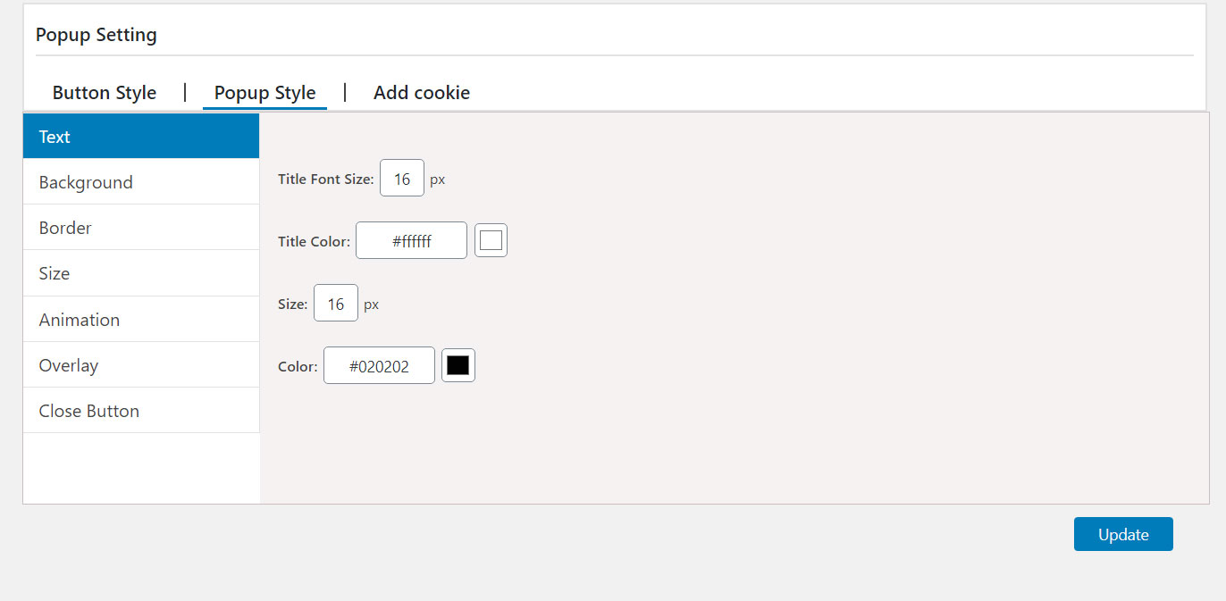
Task: Click the Title Font Size input field
Action: [x=402, y=179]
